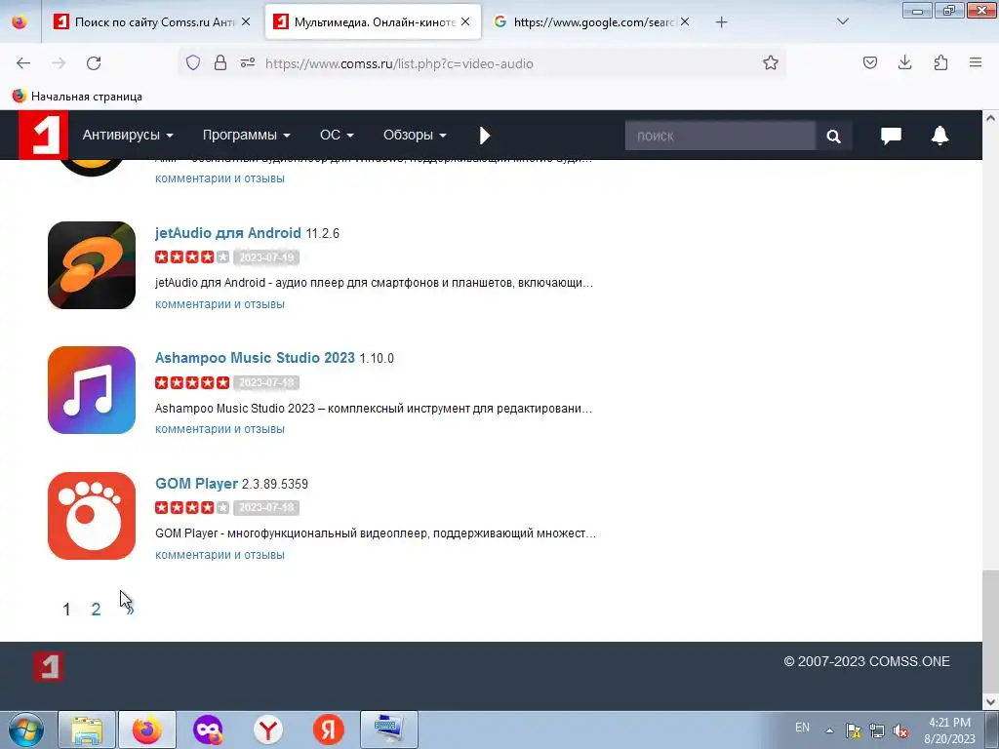Click the footer Comss logo
Screen dimensions: 999x749
pos(49,667)
